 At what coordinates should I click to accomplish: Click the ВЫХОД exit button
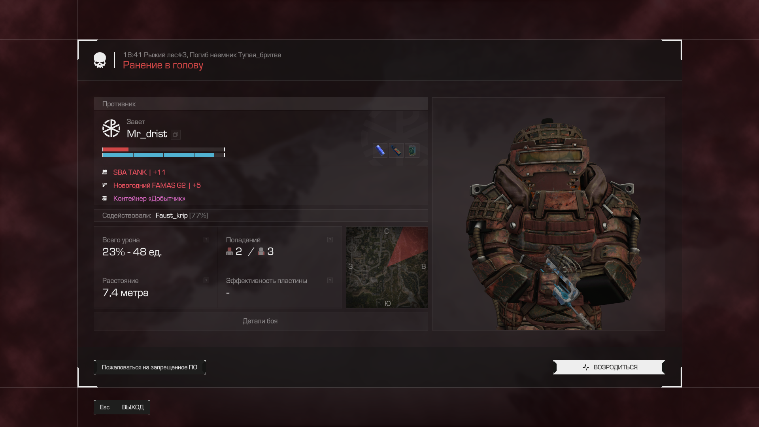[x=133, y=407]
